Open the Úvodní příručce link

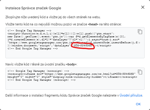click(x=131, y=95)
